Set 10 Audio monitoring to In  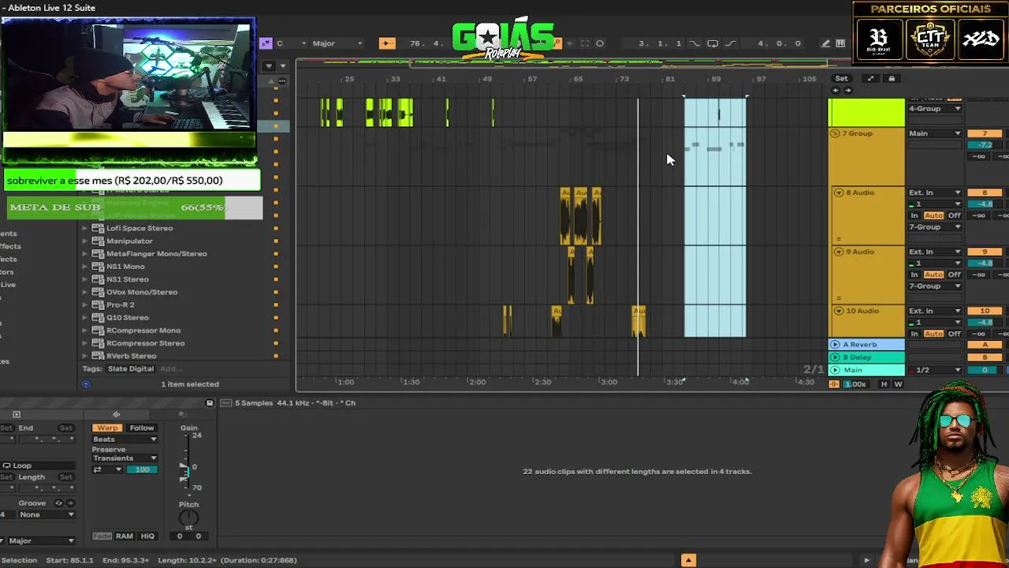[x=915, y=334]
